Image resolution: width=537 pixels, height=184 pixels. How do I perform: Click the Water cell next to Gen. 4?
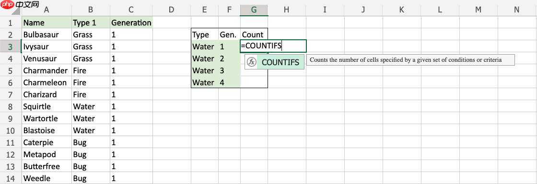coord(205,82)
